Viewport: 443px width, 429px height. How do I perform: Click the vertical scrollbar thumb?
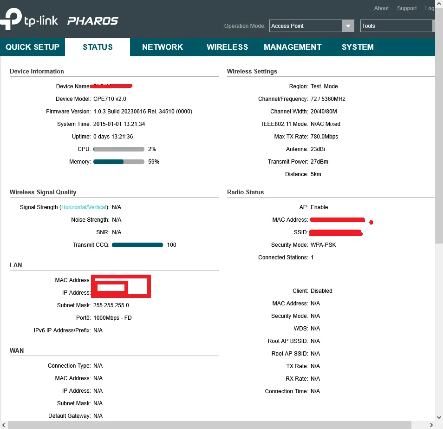pos(439,126)
